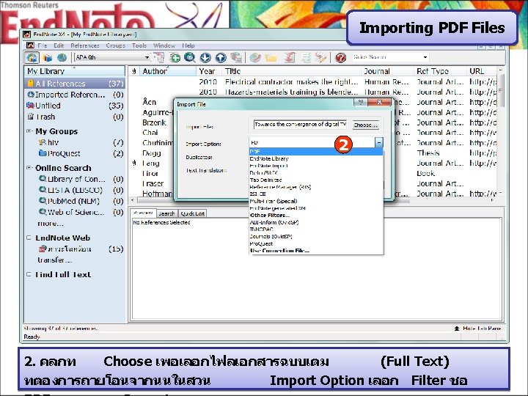Open EndNote Help red question icon
The width and height of the screenshot is (528, 396).
pyautogui.click(x=340, y=58)
